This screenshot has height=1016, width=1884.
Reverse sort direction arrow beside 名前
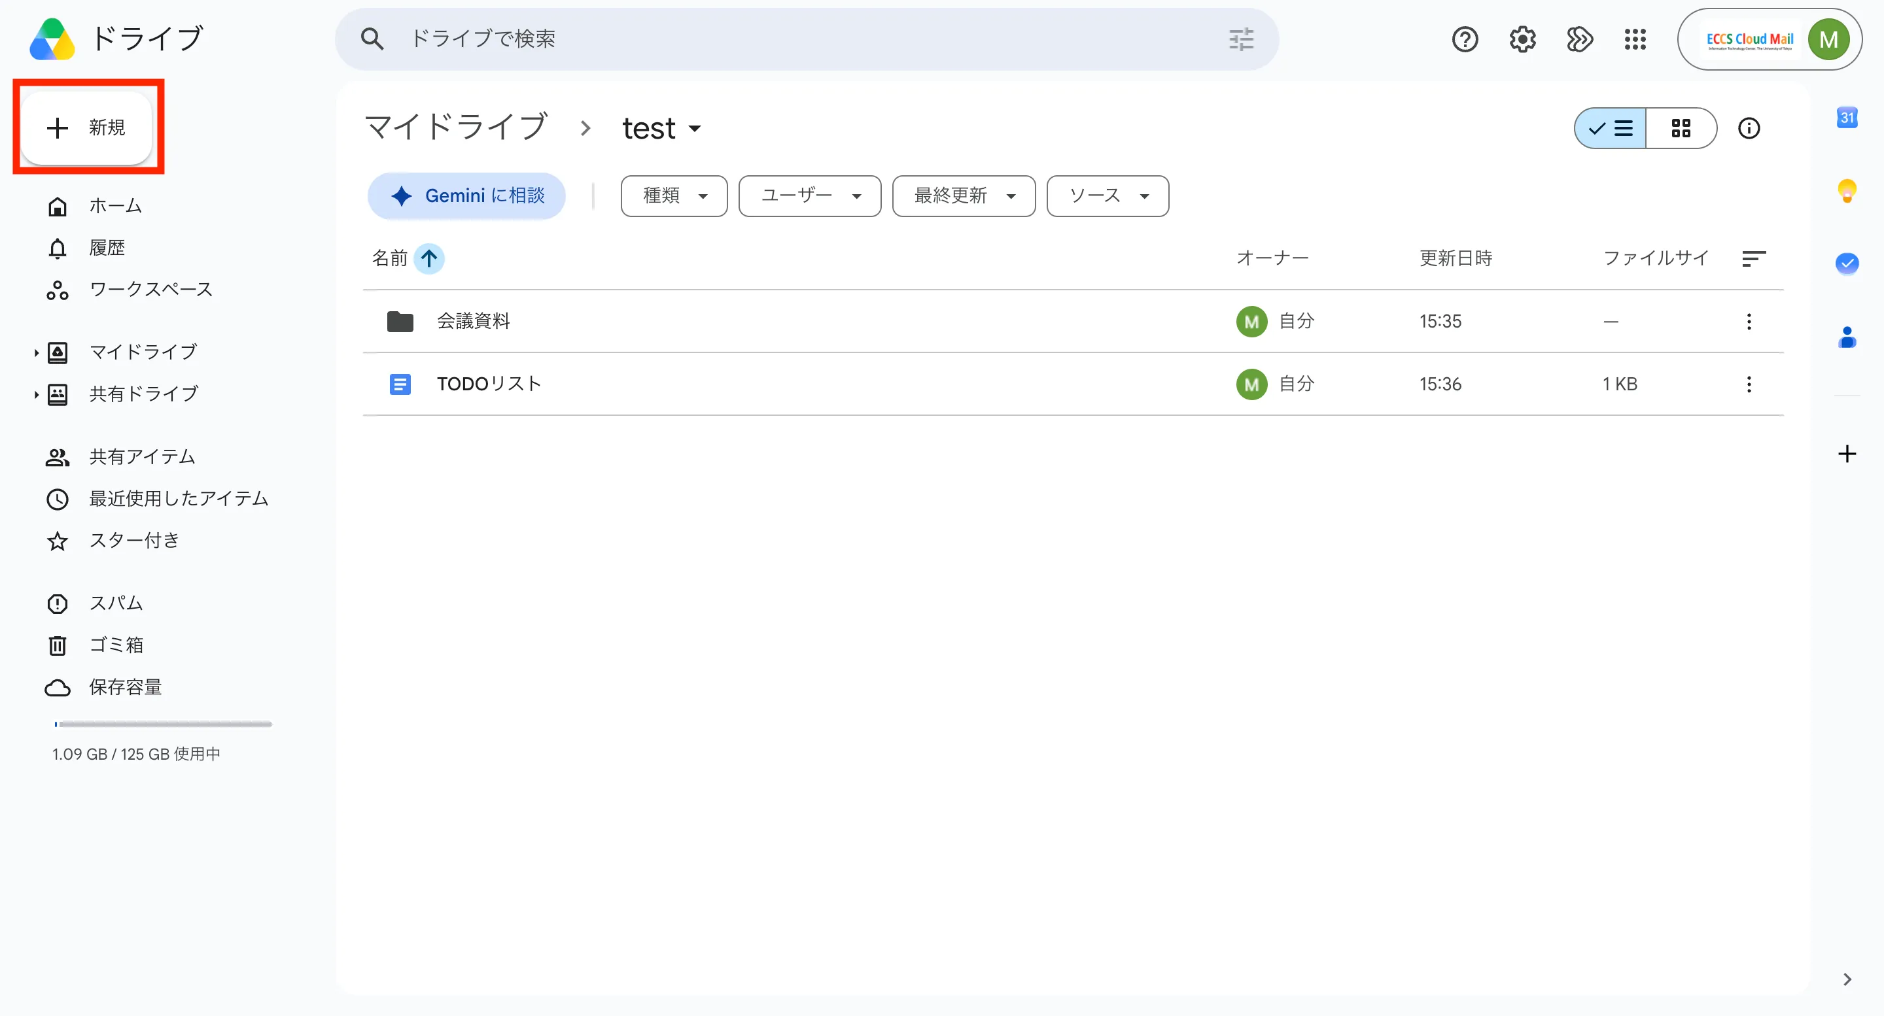pyautogui.click(x=429, y=258)
